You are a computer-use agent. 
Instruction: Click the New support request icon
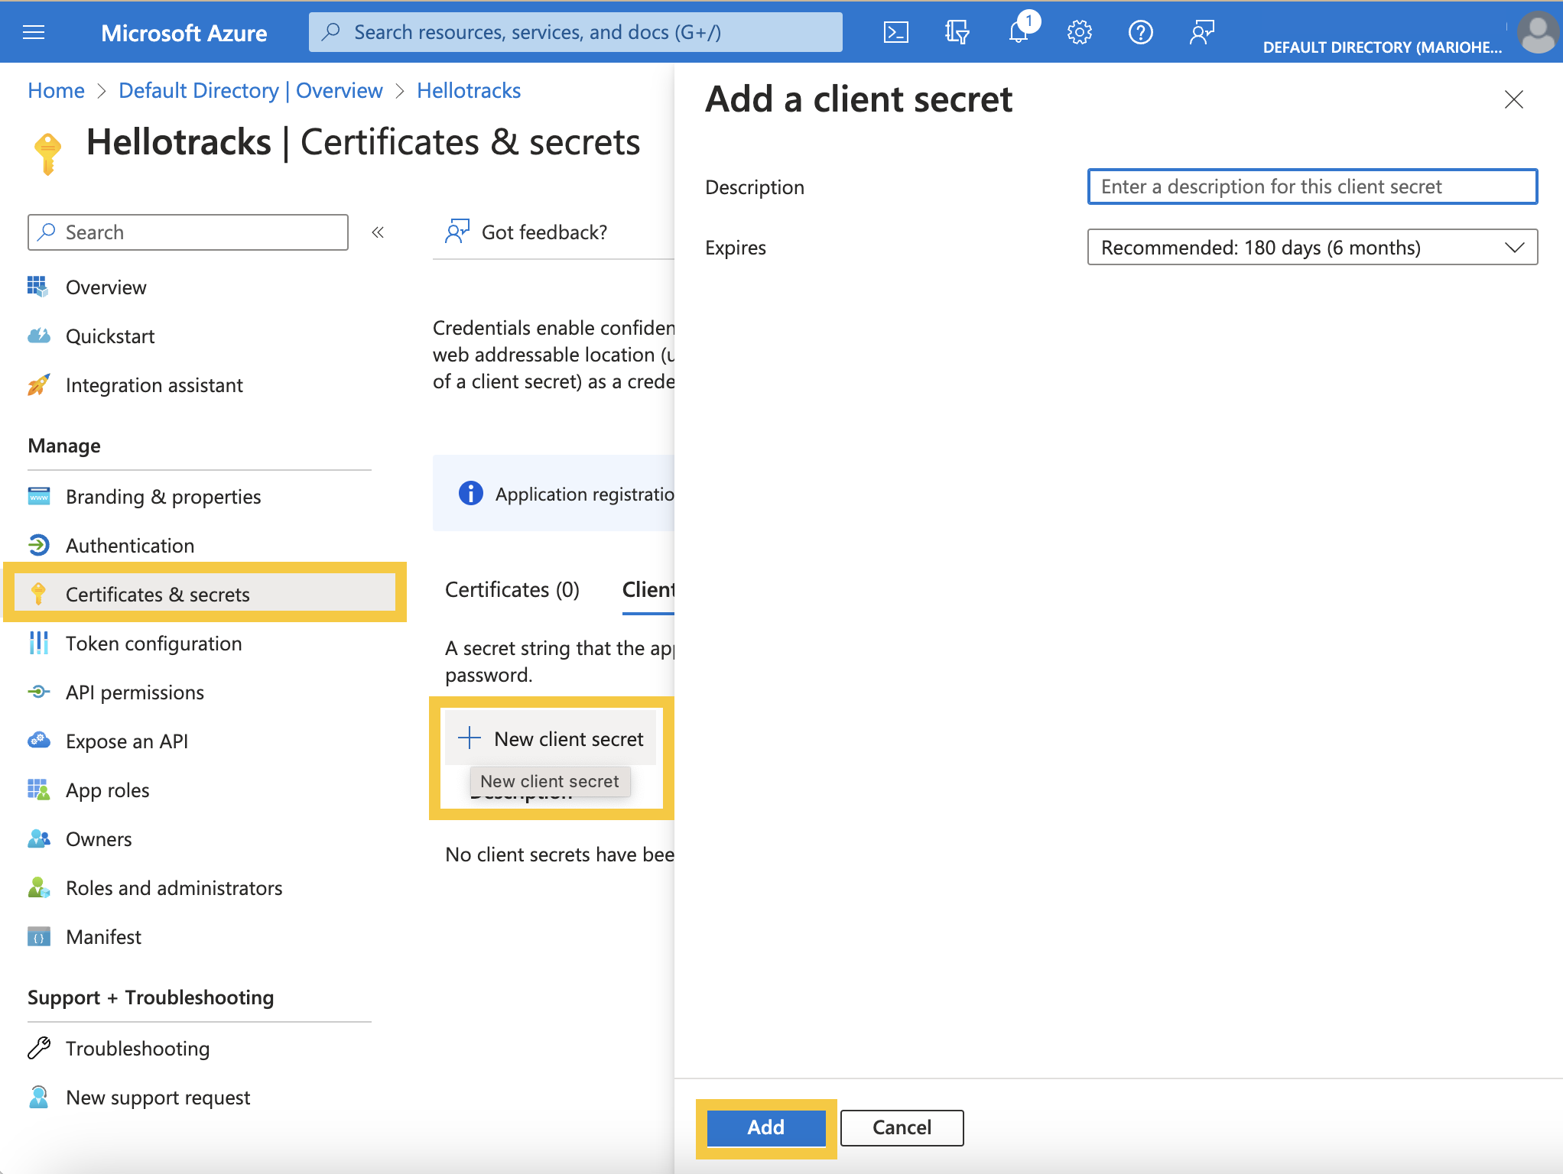coord(38,1097)
